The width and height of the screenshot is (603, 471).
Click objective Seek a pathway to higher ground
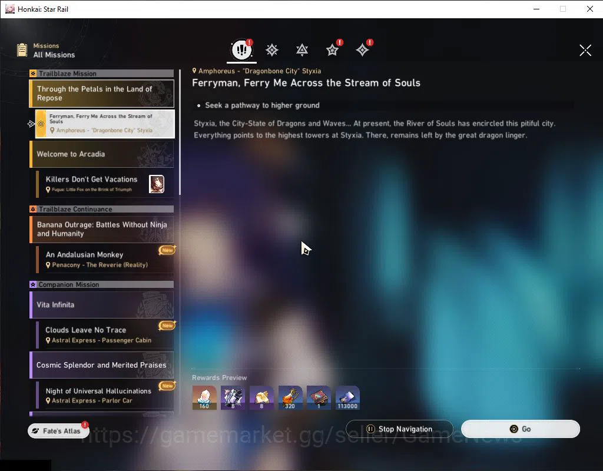click(262, 105)
